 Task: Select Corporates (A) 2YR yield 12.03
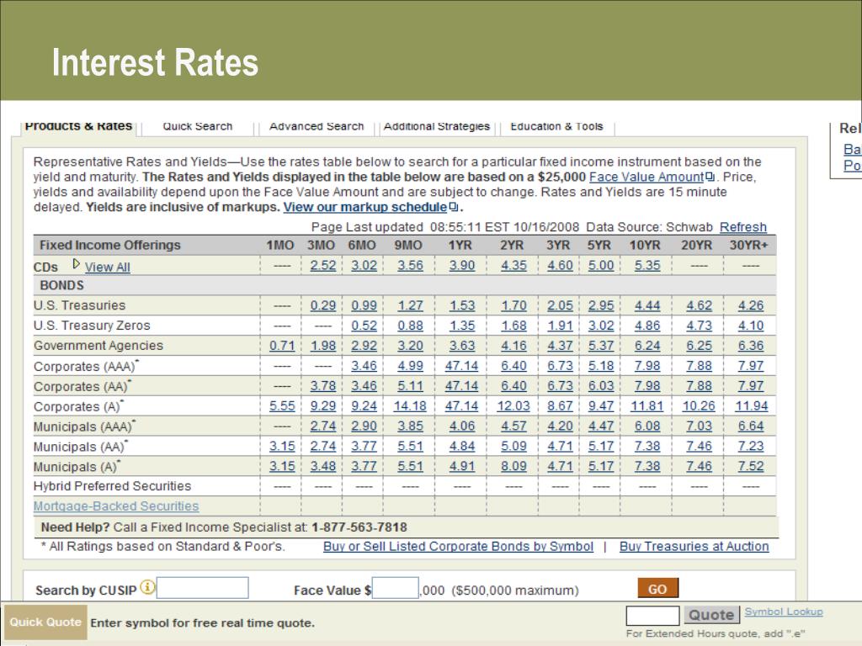[513, 406]
